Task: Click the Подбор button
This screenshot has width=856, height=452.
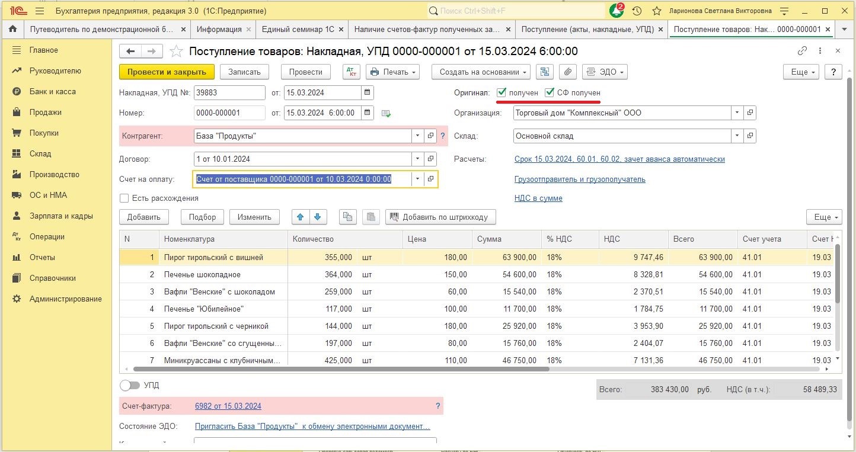Action: [203, 217]
